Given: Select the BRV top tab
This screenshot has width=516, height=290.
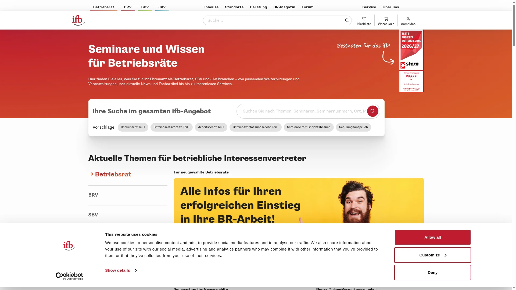Looking at the screenshot, I should pyautogui.click(x=128, y=7).
